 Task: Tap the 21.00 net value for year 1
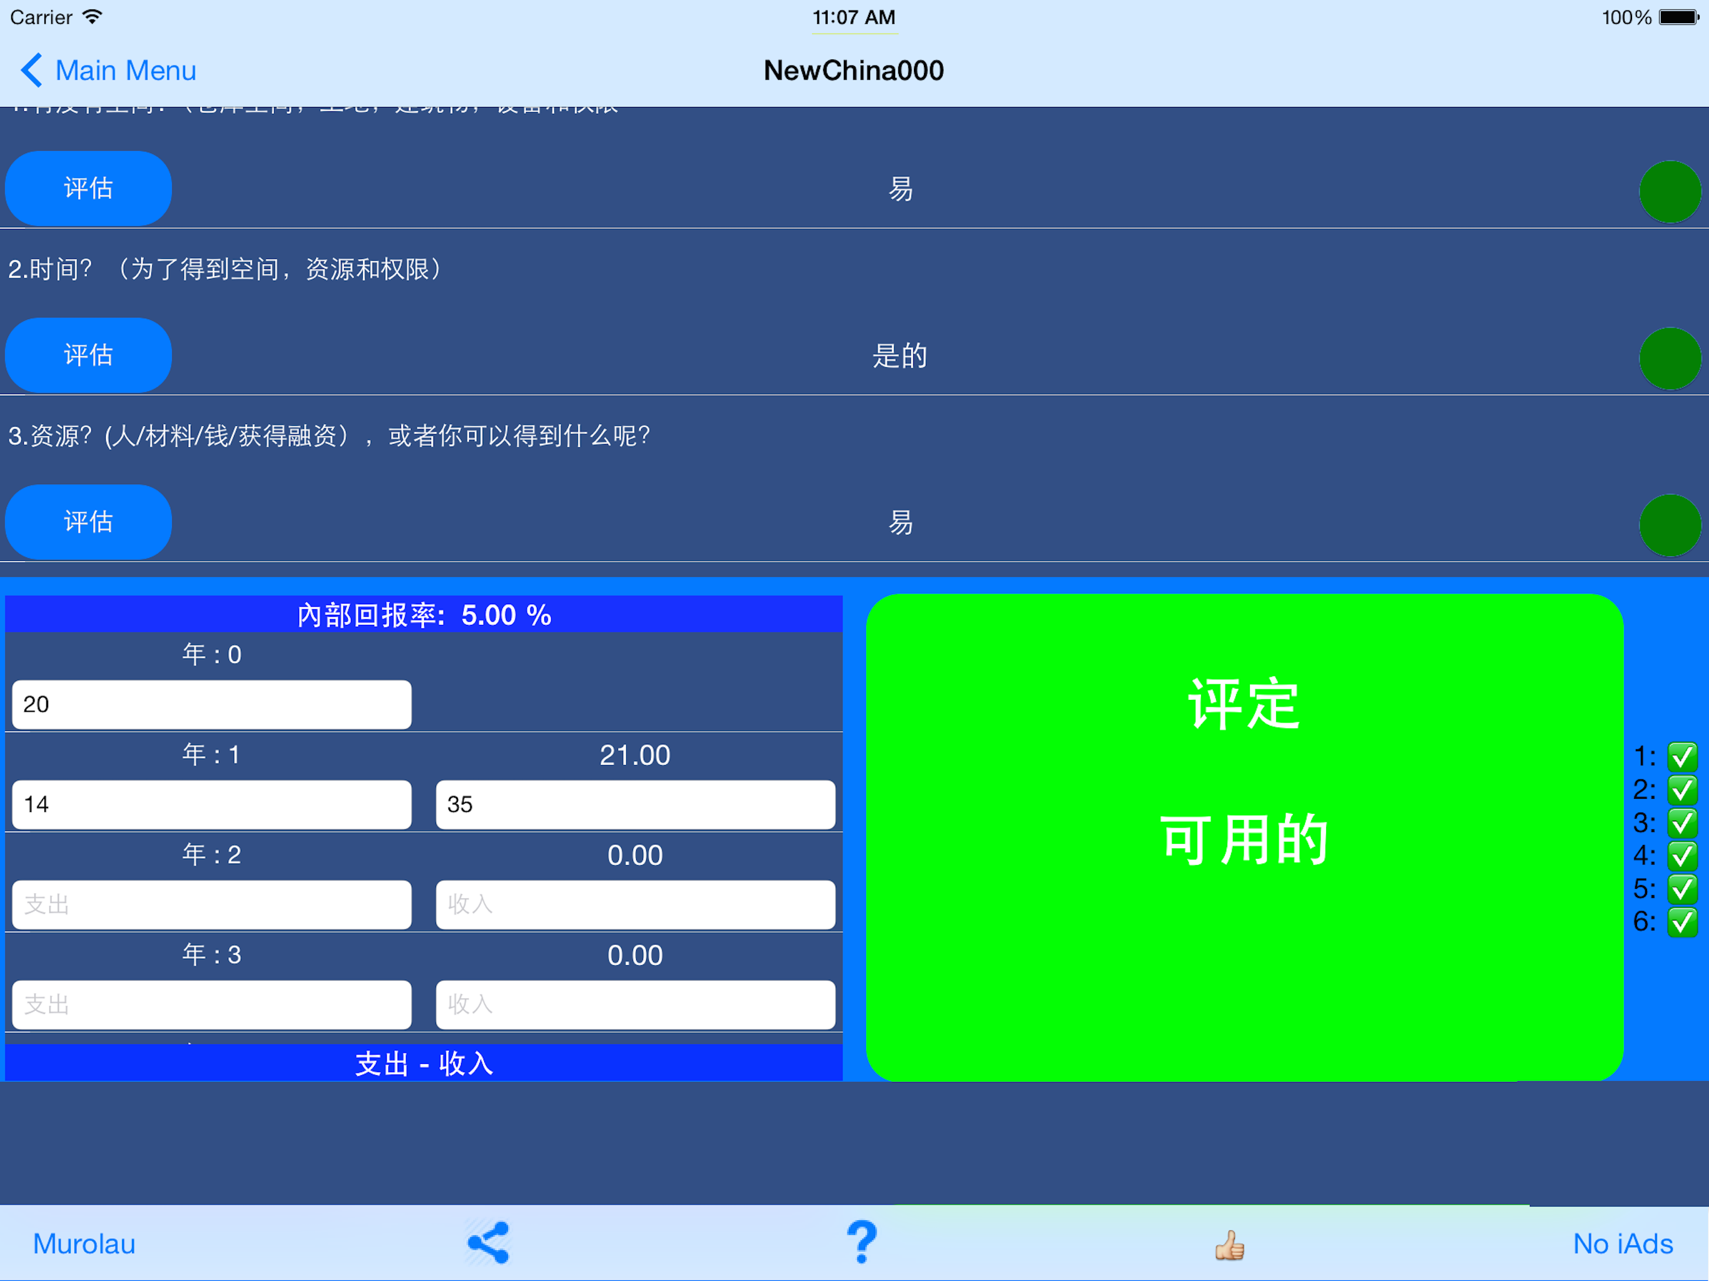(635, 755)
